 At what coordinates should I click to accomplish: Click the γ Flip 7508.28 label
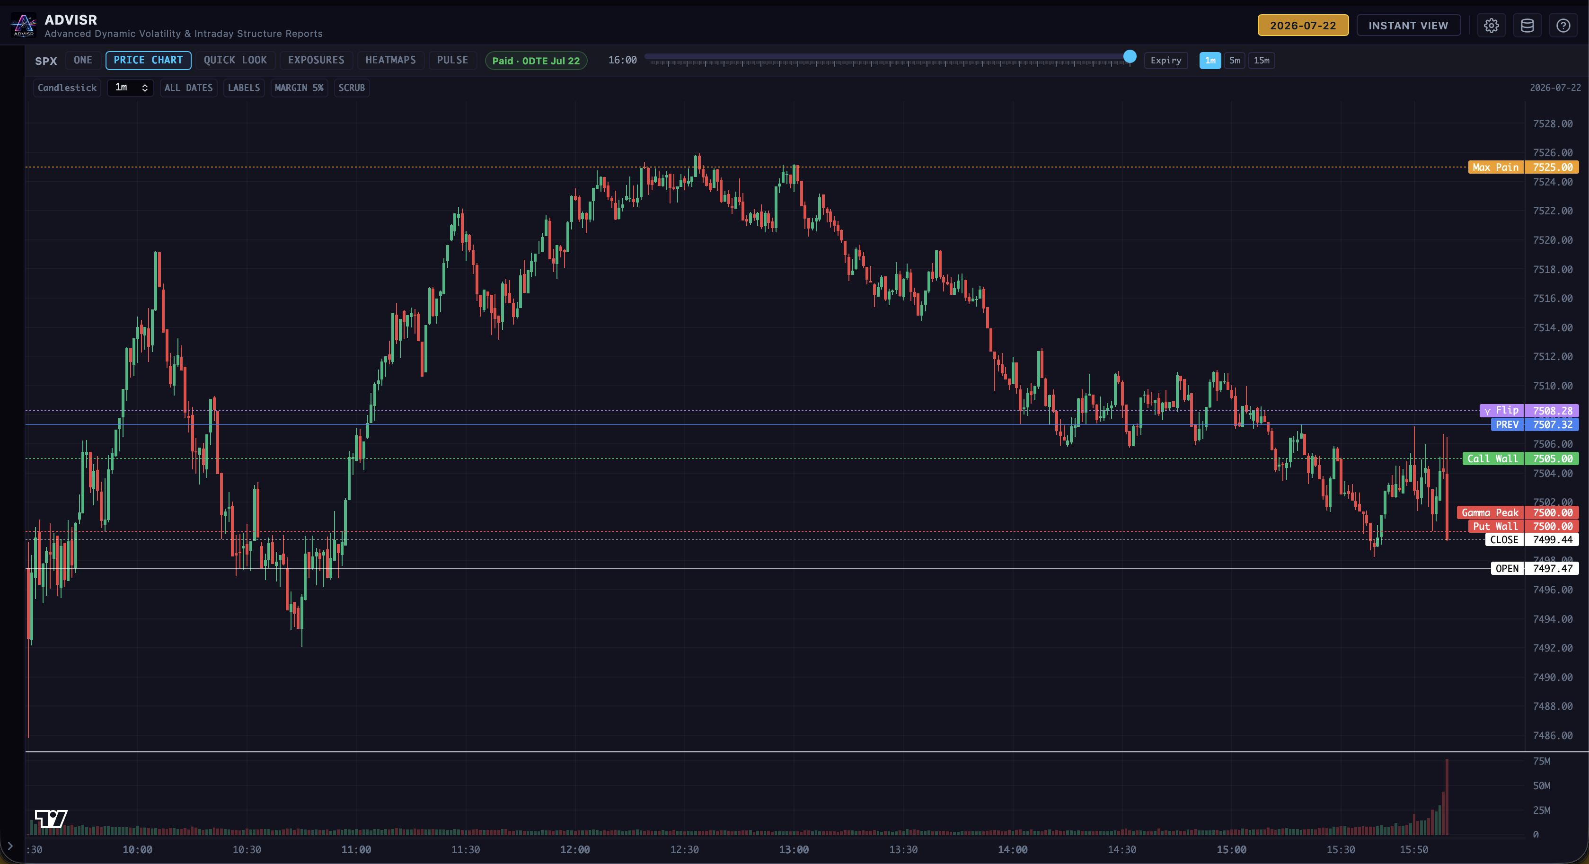click(1528, 411)
